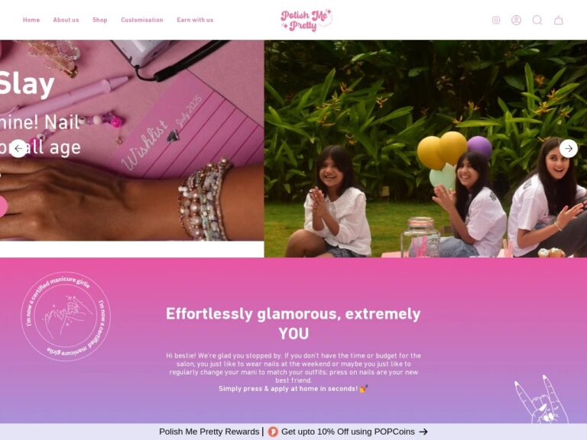Open the Home menu item
The width and height of the screenshot is (587, 440).
click(31, 20)
